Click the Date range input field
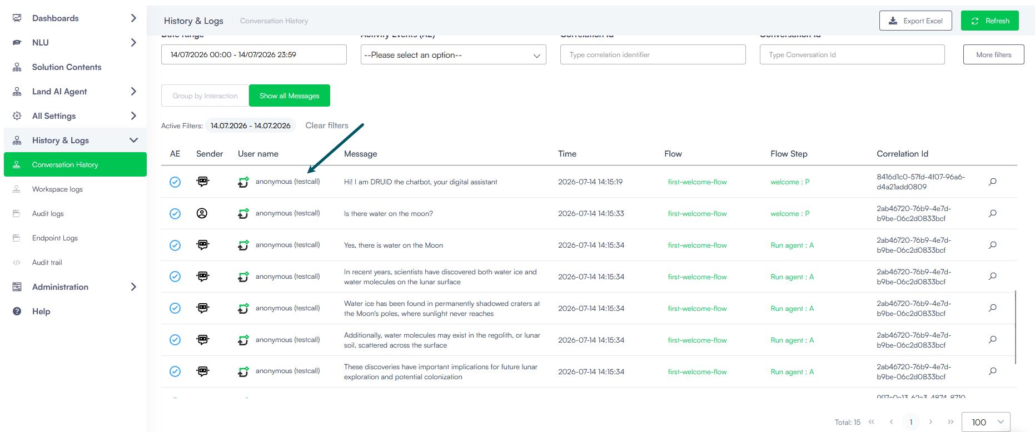 tap(254, 54)
